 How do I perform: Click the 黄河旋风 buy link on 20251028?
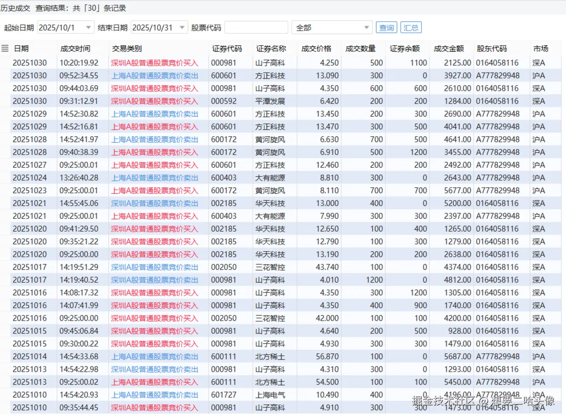pos(154,152)
